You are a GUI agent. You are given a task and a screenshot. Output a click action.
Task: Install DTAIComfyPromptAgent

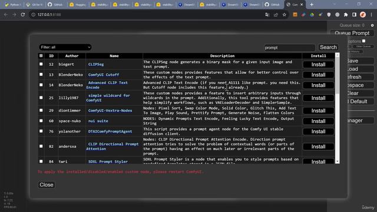pos(318,131)
